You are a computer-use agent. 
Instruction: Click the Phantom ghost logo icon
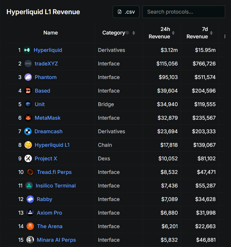pos(28,77)
